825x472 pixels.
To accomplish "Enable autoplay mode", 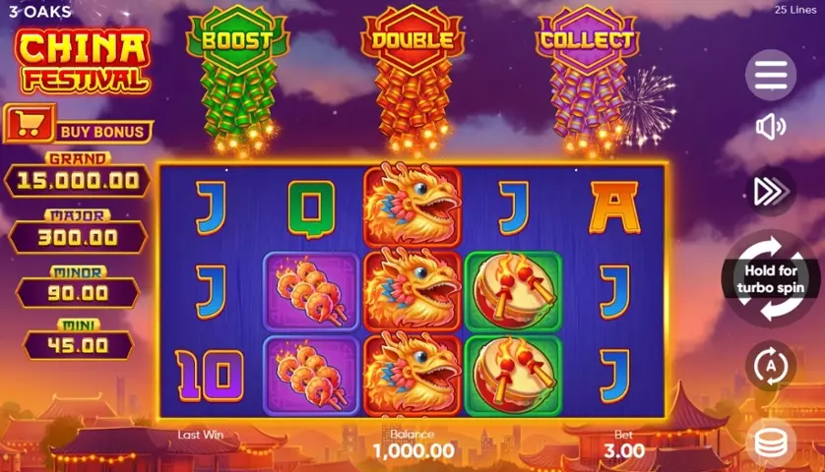I will 771,366.
